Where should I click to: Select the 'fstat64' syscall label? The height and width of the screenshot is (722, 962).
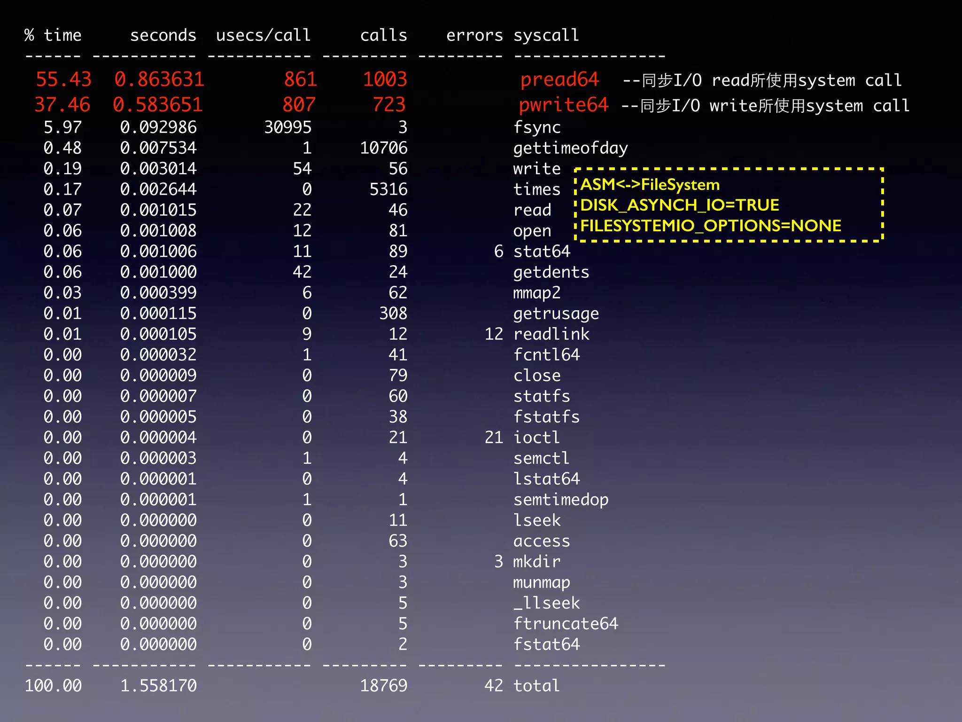tap(546, 644)
